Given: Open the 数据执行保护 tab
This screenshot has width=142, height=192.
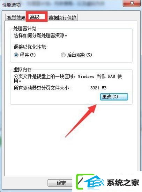Looking at the screenshot, I should (x=62, y=18).
